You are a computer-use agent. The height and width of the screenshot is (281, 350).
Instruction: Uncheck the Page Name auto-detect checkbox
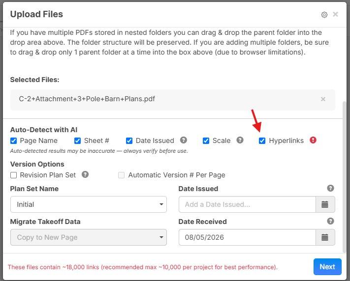(x=14, y=141)
